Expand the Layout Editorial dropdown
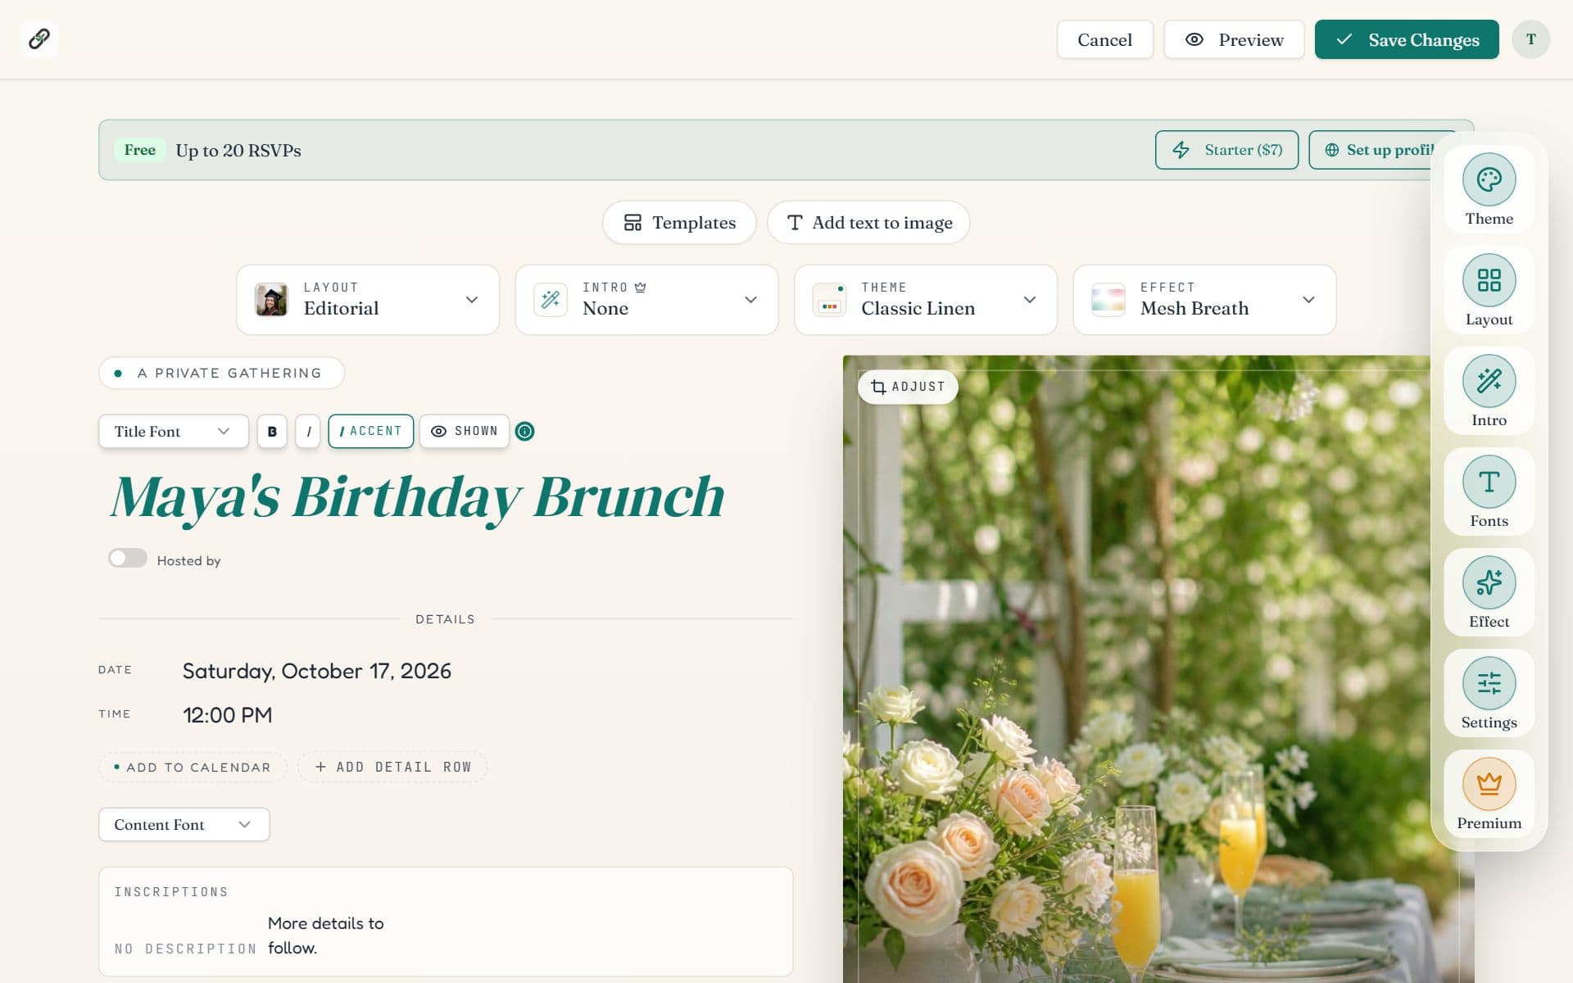 368,300
